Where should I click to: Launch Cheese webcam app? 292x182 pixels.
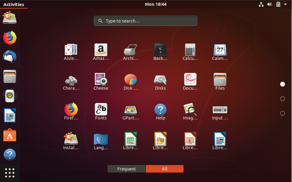pos(101,79)
